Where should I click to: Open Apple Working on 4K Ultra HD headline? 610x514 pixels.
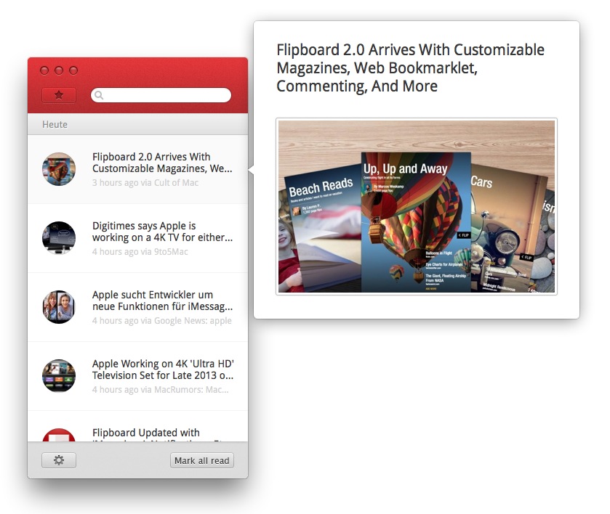[162, 370]
